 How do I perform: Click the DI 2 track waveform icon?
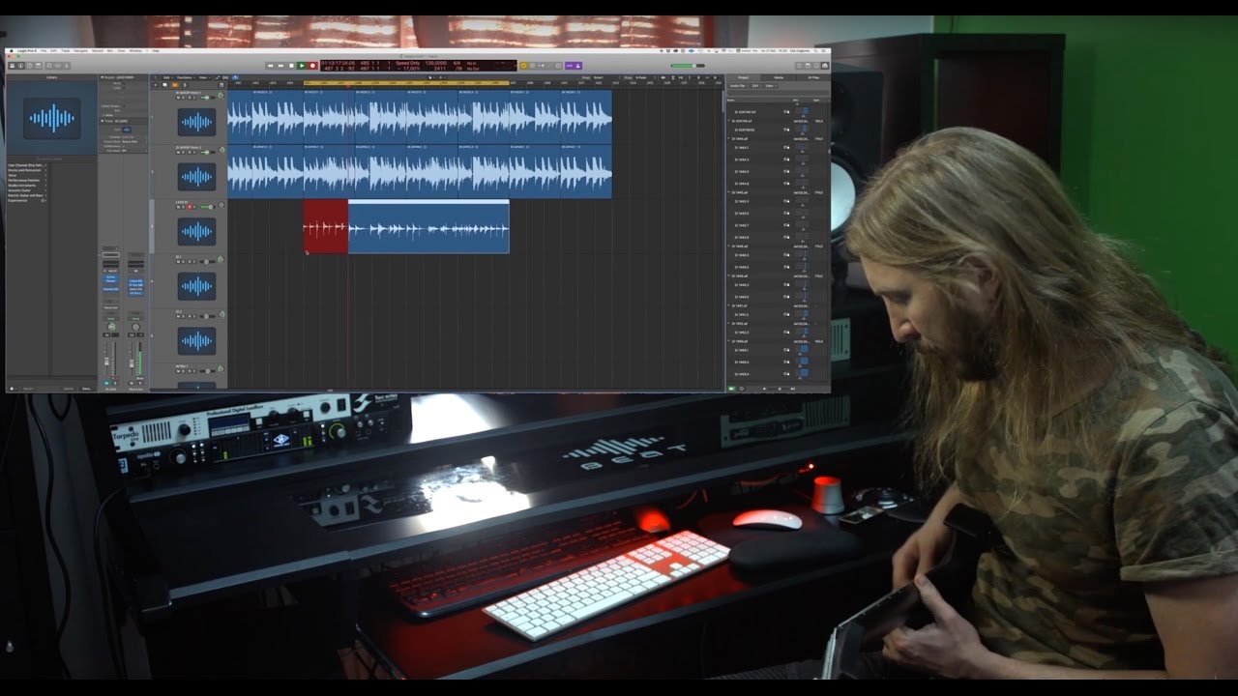pos(196,341)
